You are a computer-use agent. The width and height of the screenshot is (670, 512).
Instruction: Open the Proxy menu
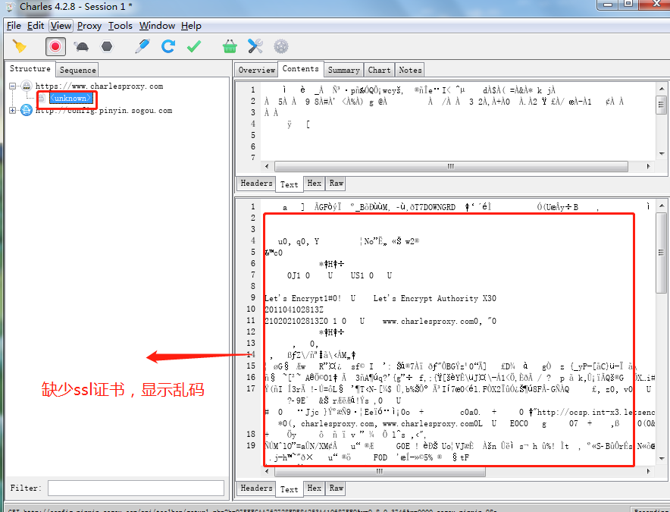pyautogui.click(x=89, y=26)
